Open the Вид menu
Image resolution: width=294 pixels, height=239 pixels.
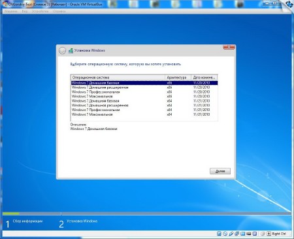pos(25,11)
